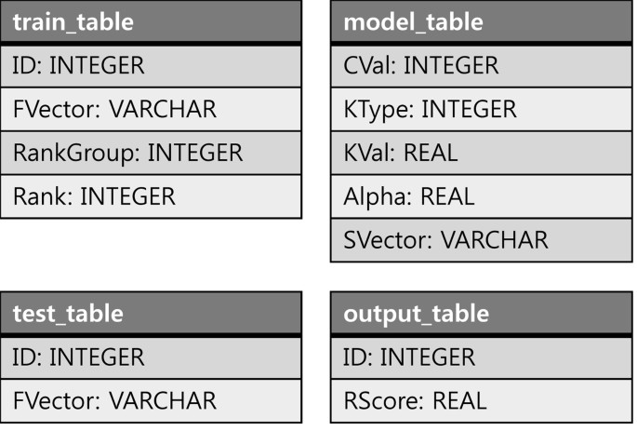Select the Alpha: REAL field

(482, 196)
